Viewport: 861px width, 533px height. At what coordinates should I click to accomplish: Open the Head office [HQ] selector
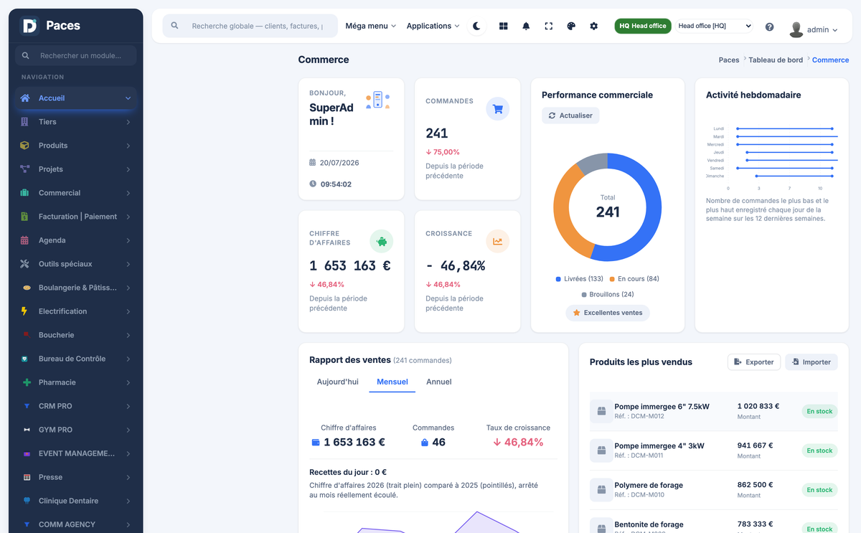click(x=715, y=26)
